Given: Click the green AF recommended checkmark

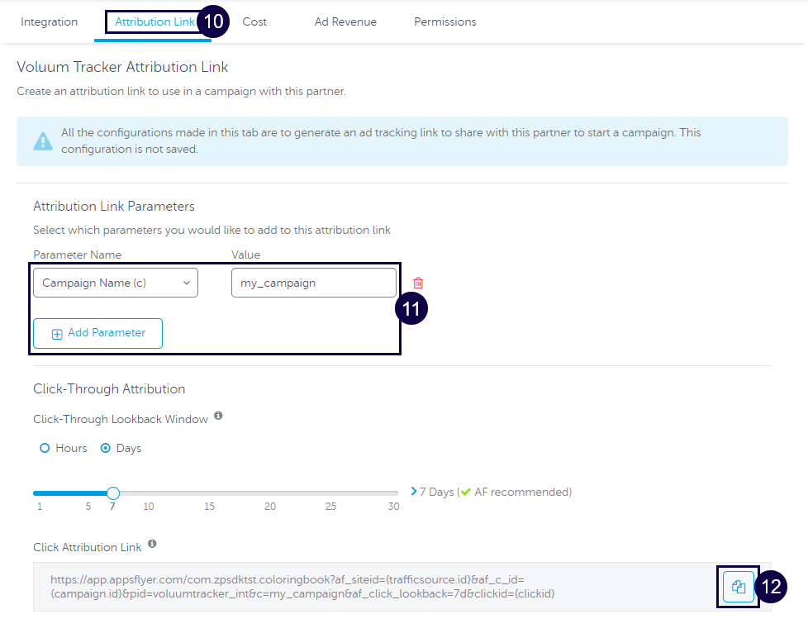Looking at the screenshot, I should pyautogui.click(x=466, y=492).
